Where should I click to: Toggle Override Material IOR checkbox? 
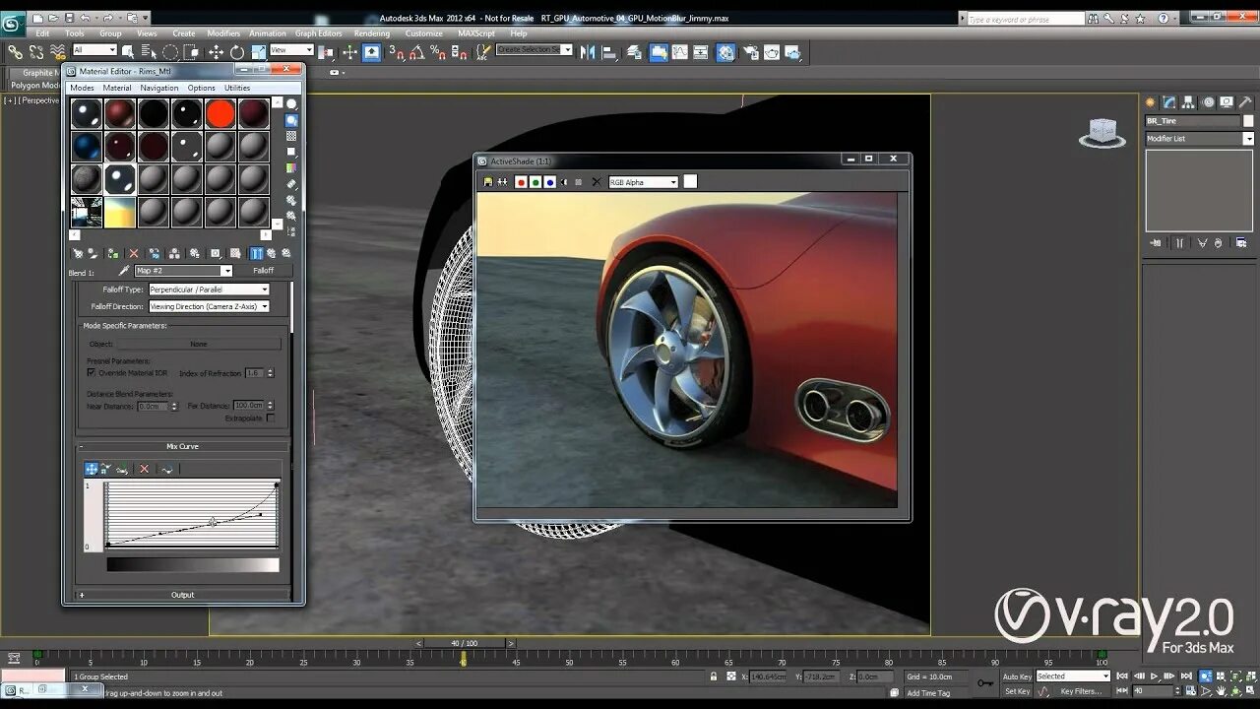pos(92,373)
